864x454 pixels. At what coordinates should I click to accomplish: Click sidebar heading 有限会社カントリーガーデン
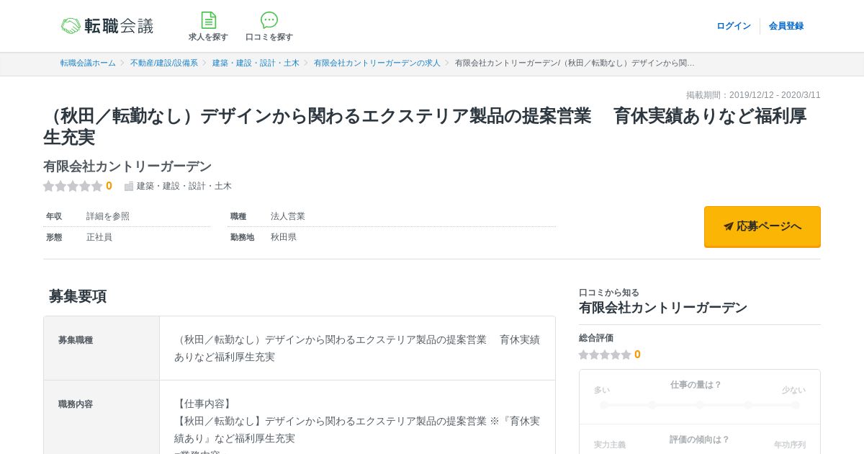pyautogui.click(x=663, y=308)
